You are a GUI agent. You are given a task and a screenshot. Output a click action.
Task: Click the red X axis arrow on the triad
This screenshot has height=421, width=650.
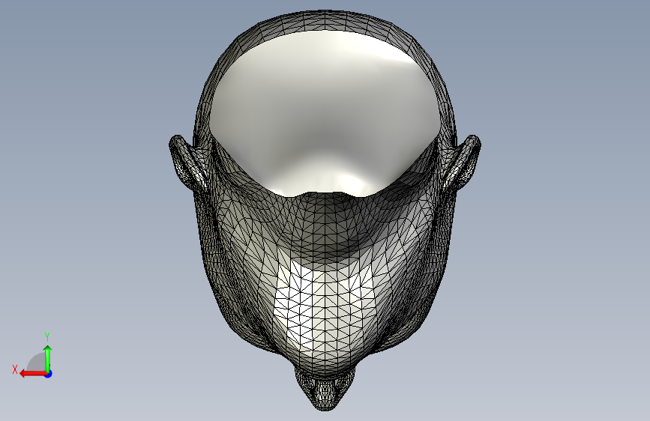point(33,374)
